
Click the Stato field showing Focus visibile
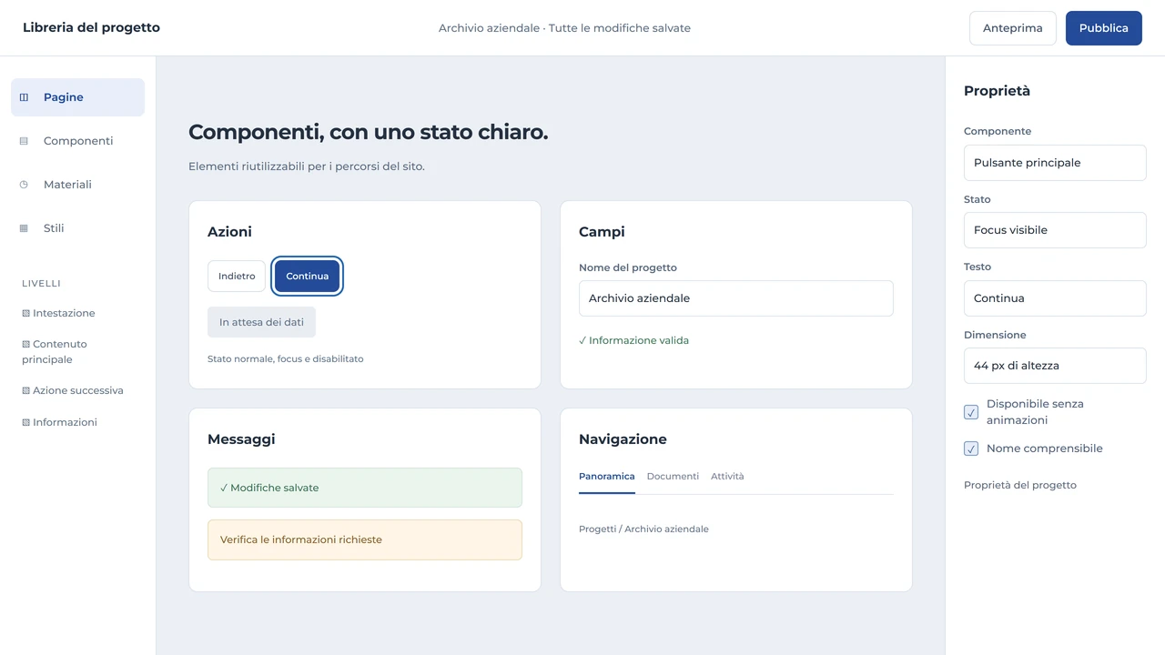[1055, 230]
